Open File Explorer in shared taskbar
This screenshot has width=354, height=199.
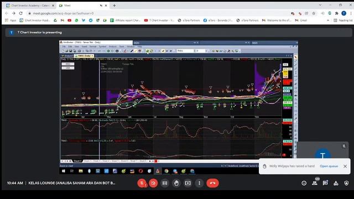pyautogui.click(x=81, y=171)
